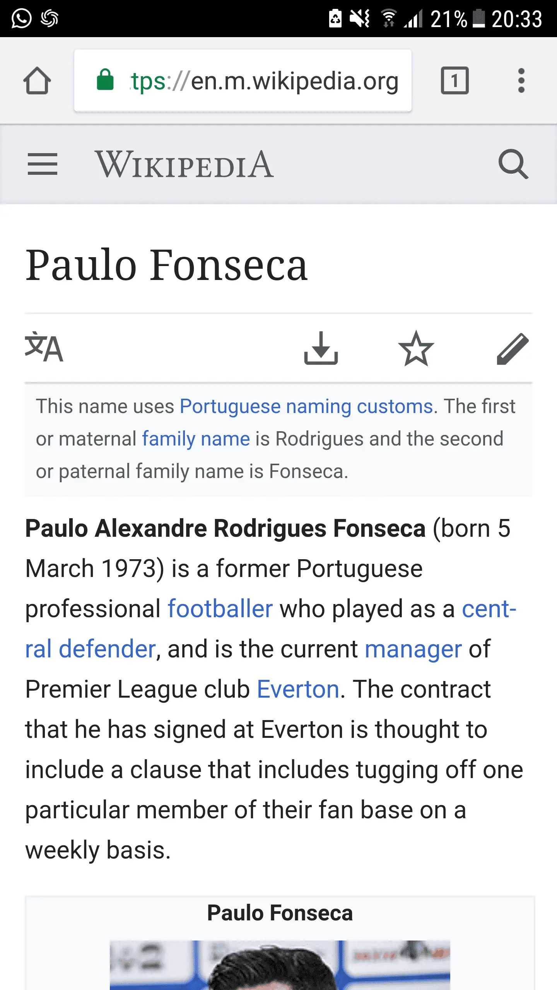
Task: Tap the address bar URL field
Action: point(263,81)
